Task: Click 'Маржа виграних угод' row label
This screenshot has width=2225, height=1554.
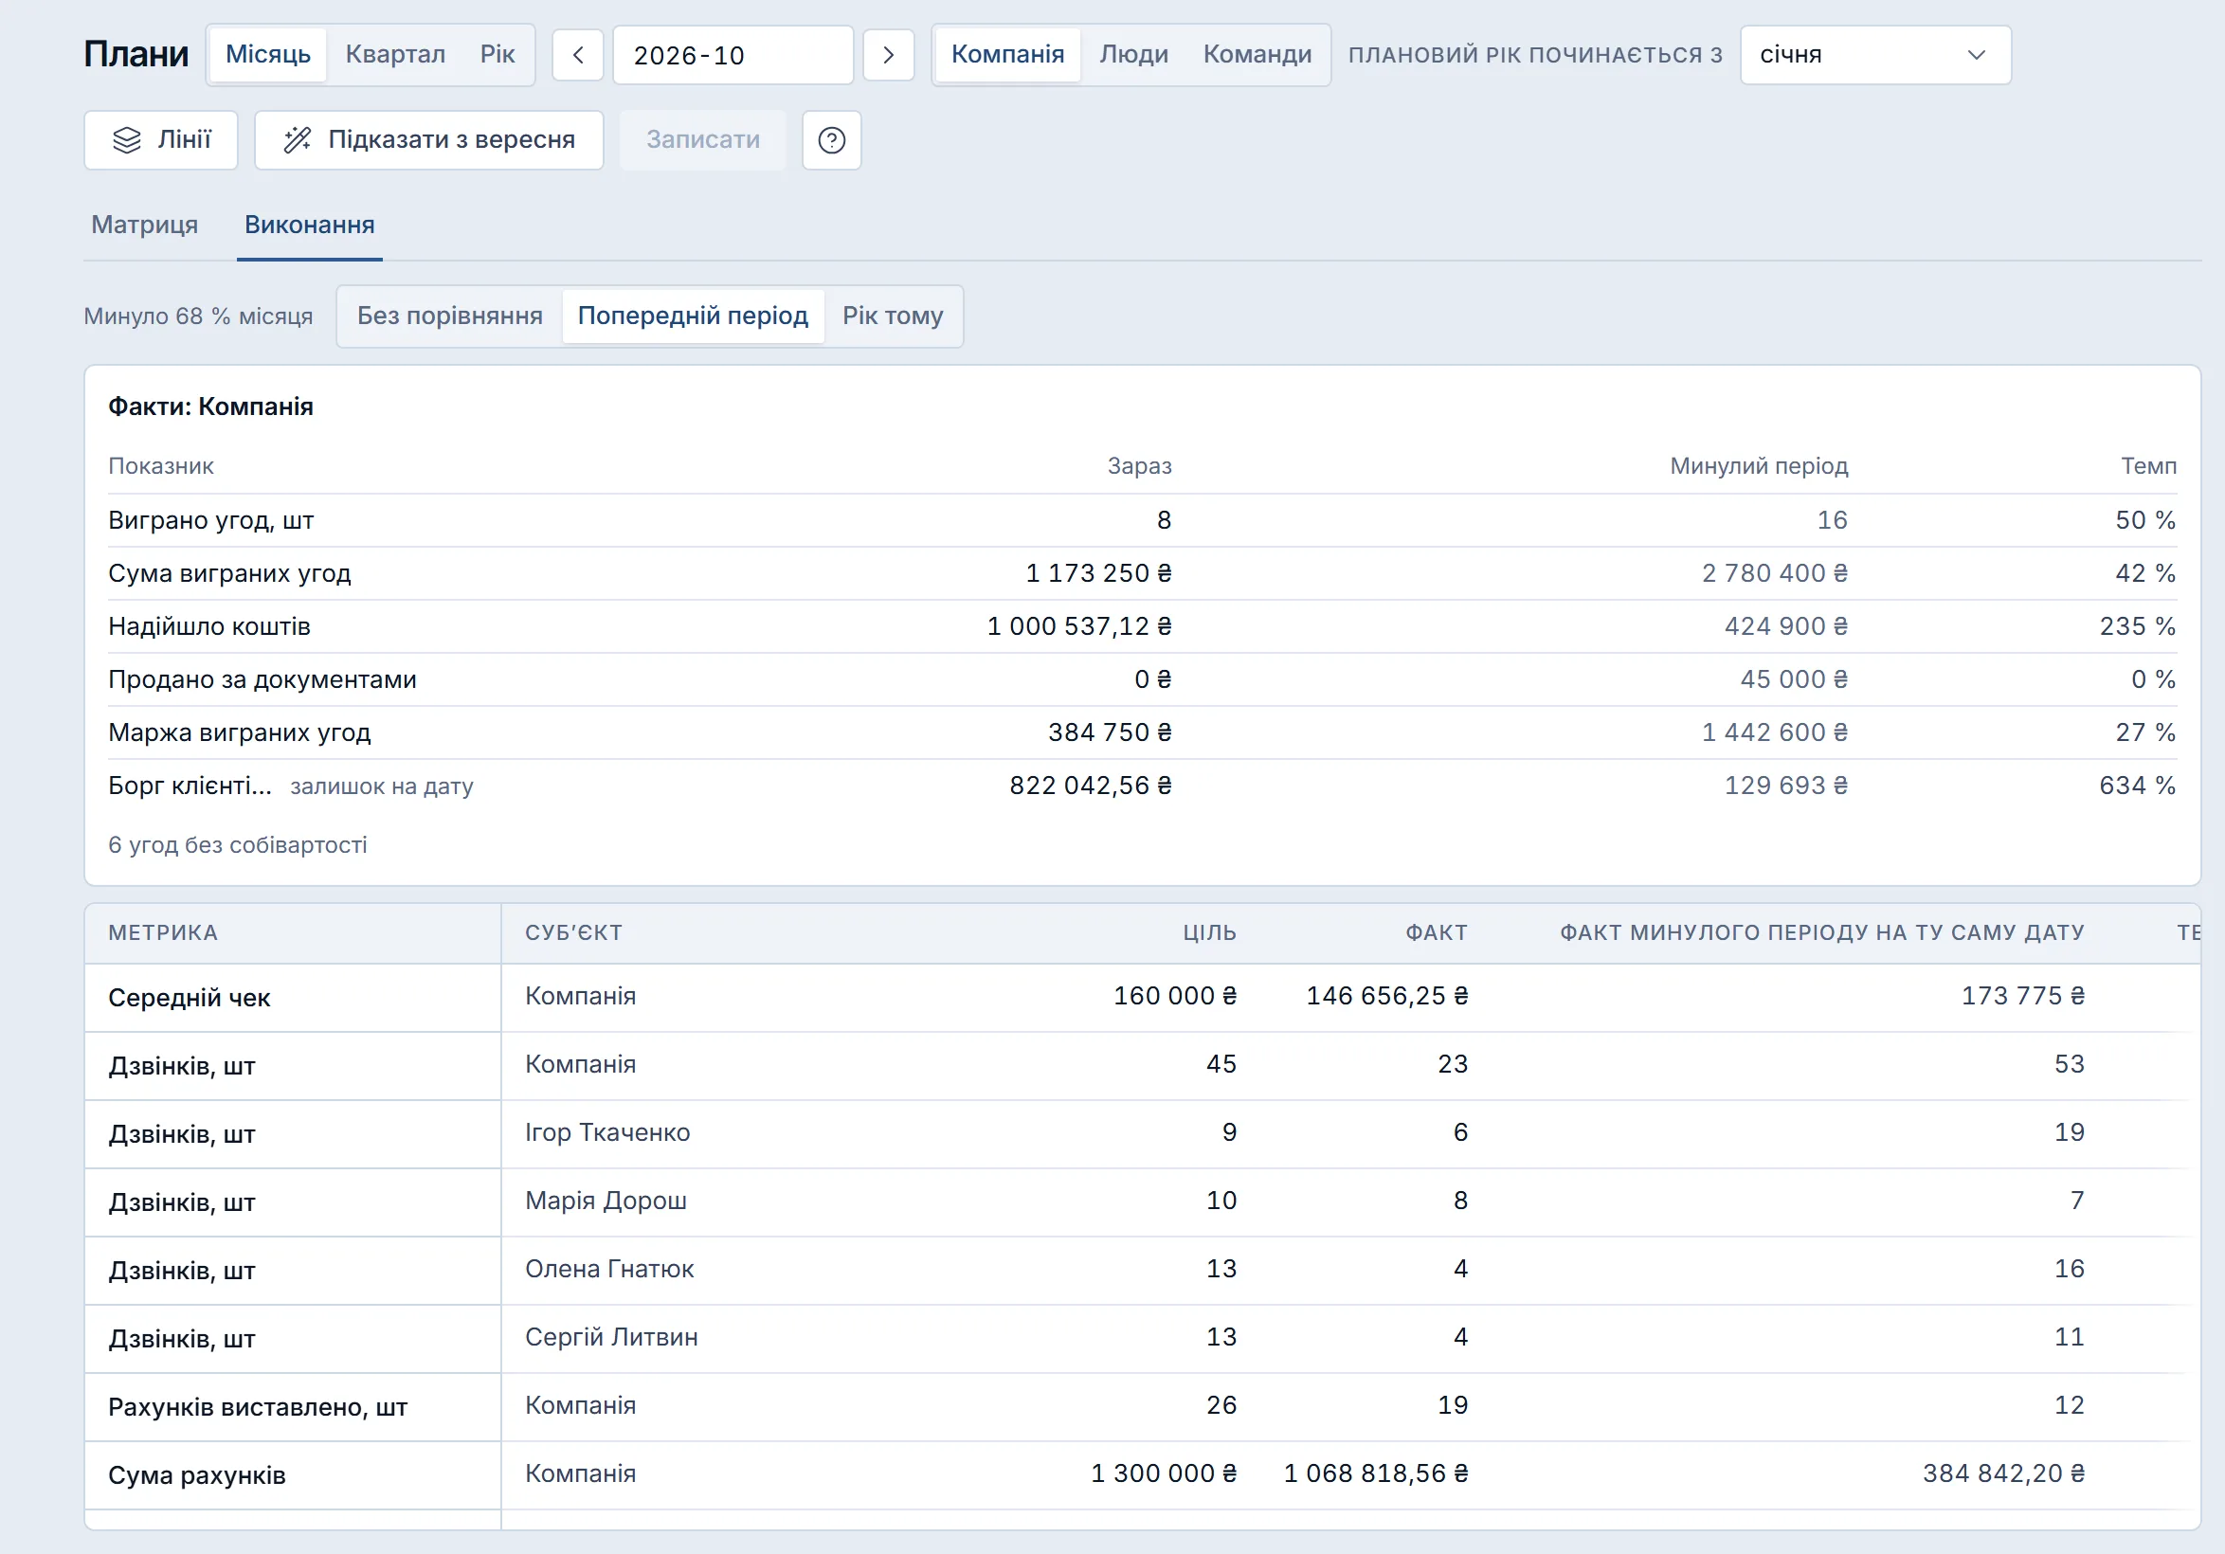Action: pyautogui.click(x=240, y=732)
